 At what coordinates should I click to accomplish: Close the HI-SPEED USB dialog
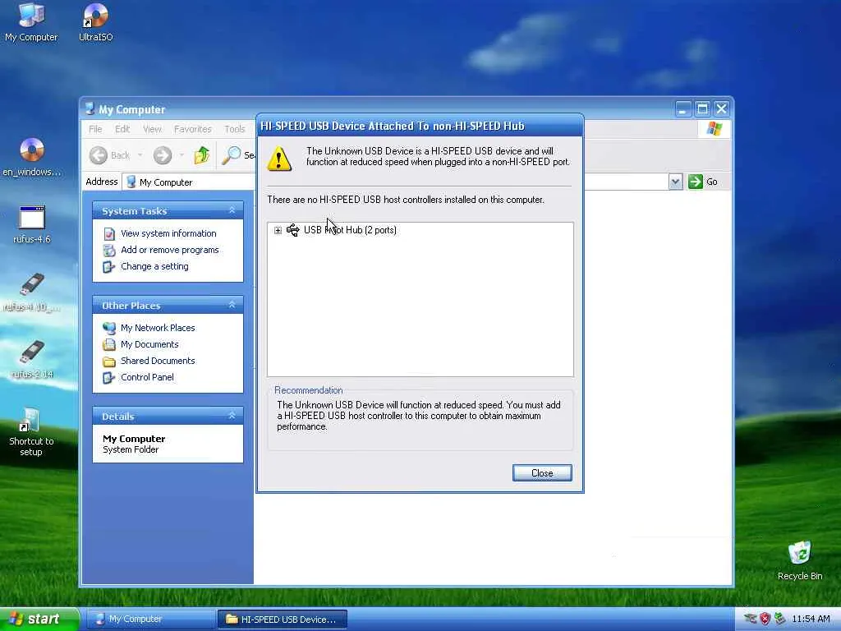pyautogui.click(x=542, y=472)
